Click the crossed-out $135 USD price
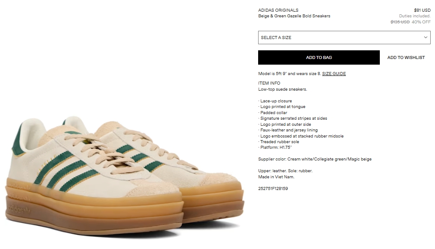Screen dimensions: 435x249 point(400,22)
